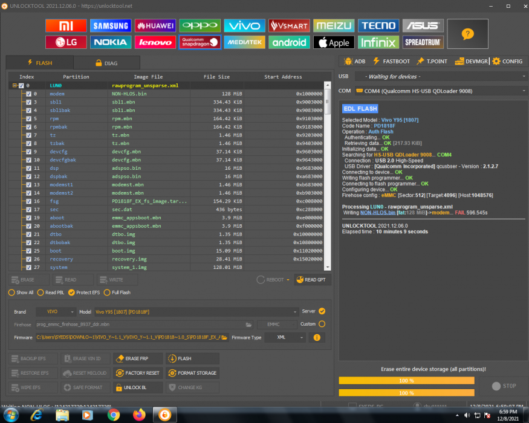
Task: Click the Firmware path input field
Action: pyautogui.click(x=128, y=337)
